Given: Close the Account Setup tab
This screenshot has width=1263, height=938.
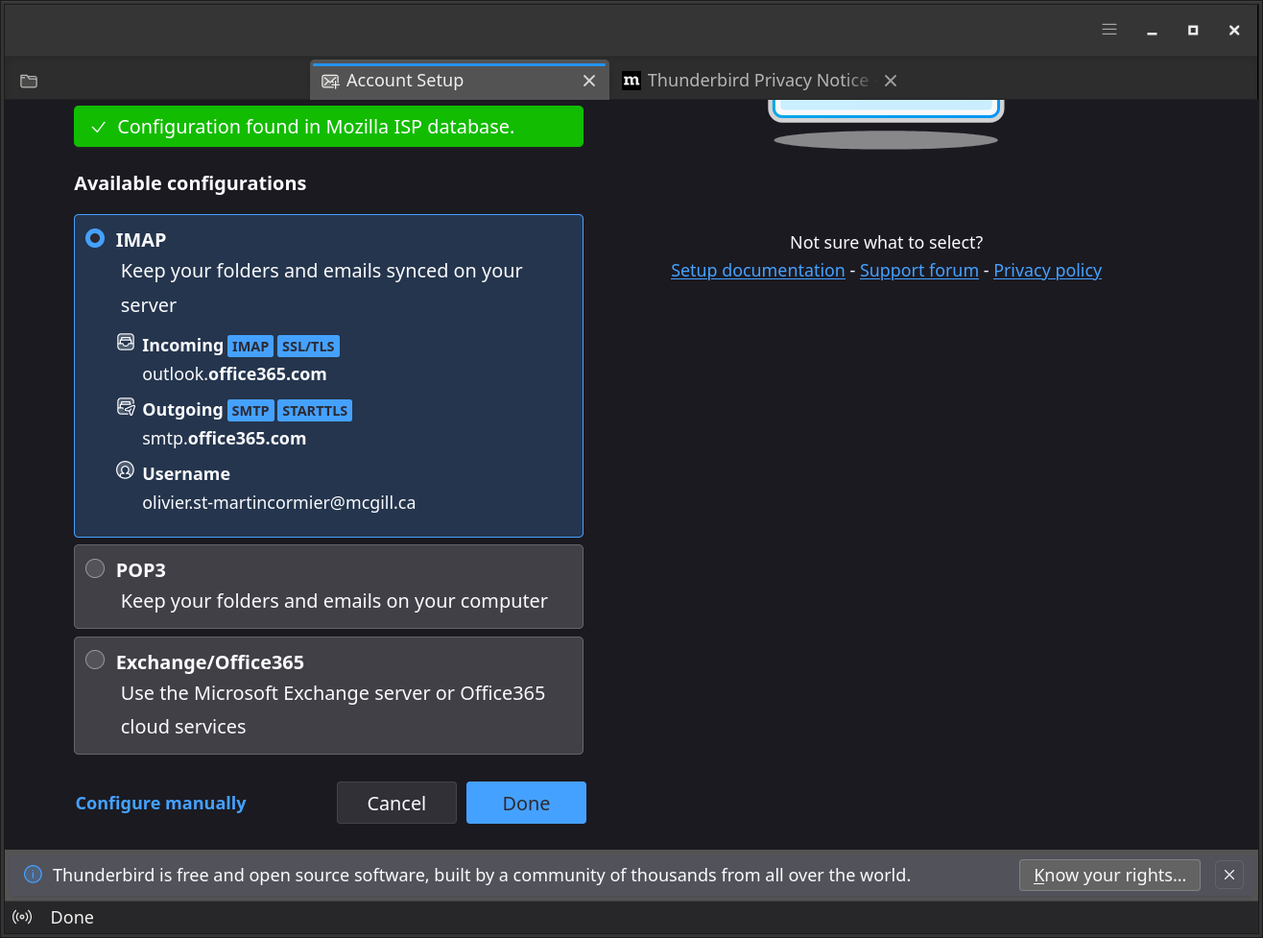Looking at the screenshot, I should [589, 81].
